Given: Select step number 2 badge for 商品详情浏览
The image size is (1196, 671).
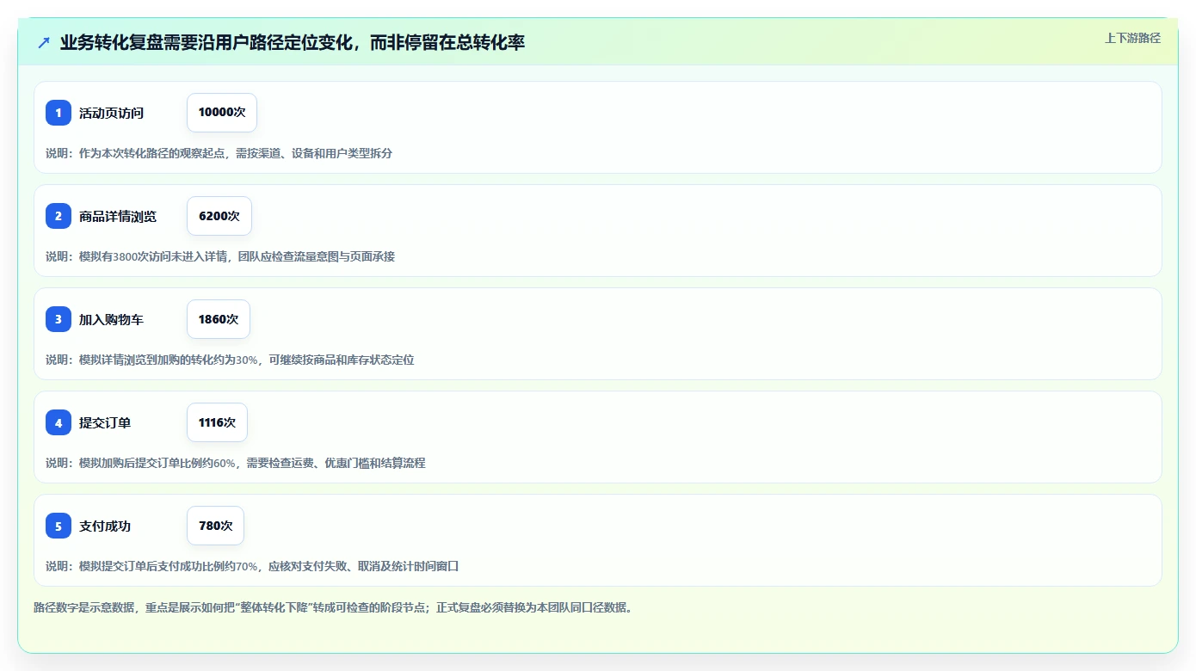Looking at the screenshot, I should pos(59,216).
